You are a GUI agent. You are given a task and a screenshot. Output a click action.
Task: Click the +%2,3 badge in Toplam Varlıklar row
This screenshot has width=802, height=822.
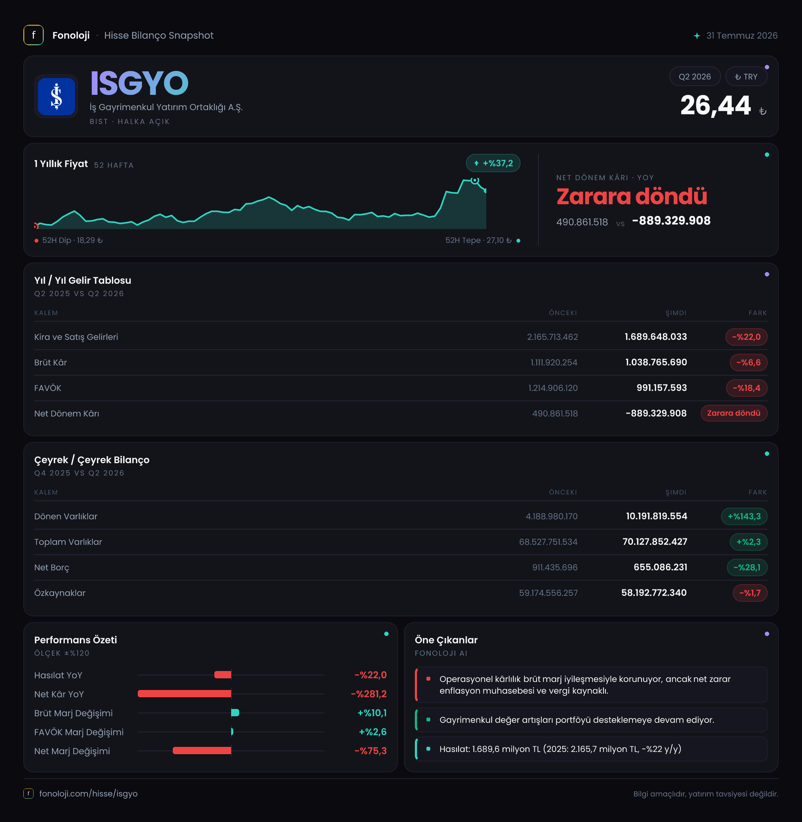click(x=748, y=542)
